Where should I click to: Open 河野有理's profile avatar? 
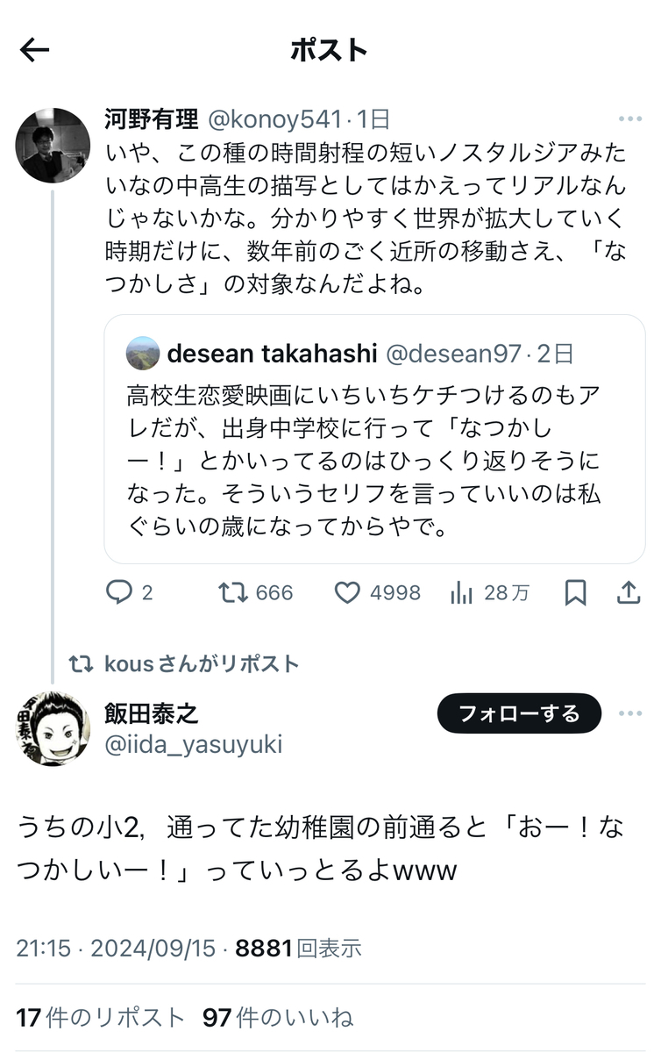53,146
